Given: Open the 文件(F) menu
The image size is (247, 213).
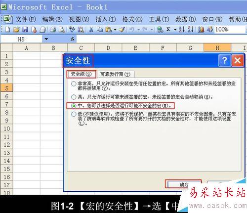Looking at the screenshot, I should click(26, 19).
